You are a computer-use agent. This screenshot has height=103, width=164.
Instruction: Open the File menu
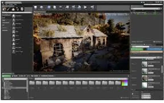(3, 5)
